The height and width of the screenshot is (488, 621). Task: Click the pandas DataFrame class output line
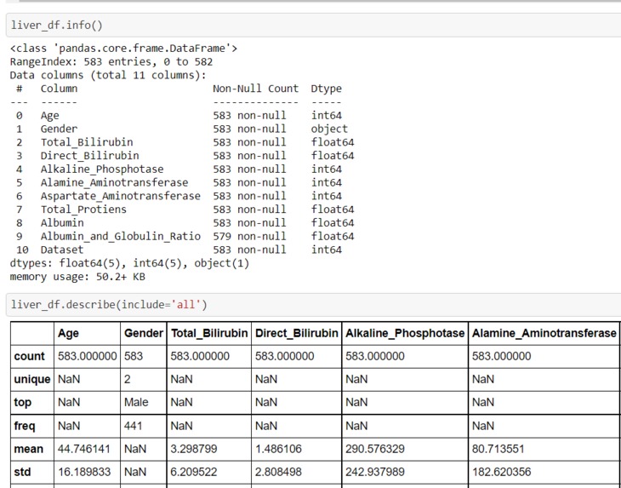click(123, 49)
